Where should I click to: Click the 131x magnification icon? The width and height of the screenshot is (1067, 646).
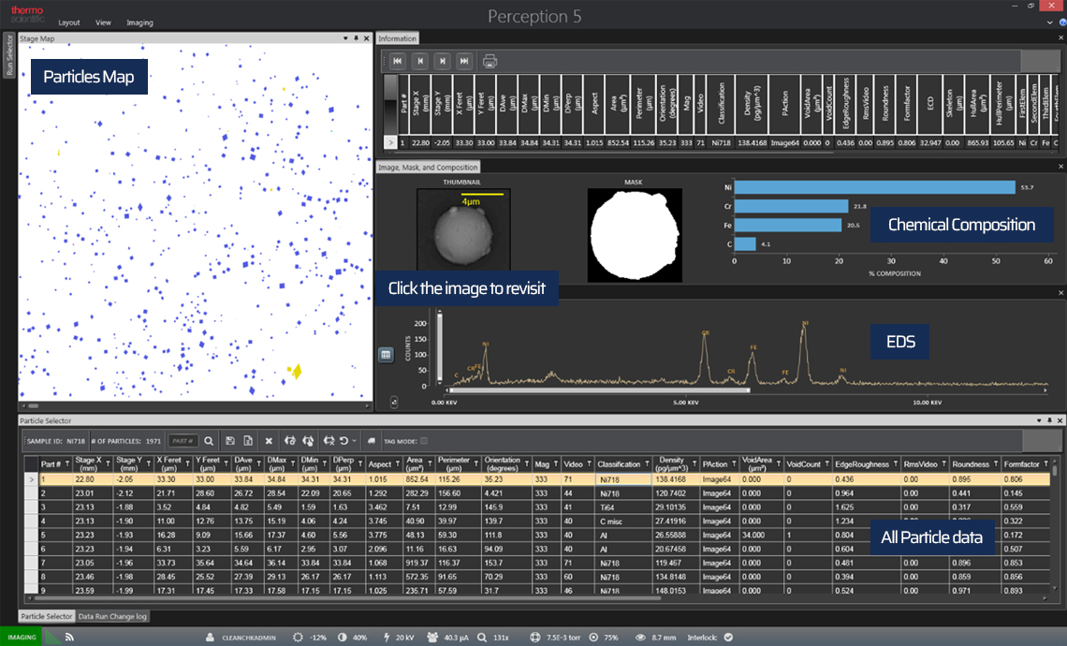[482, 638]
